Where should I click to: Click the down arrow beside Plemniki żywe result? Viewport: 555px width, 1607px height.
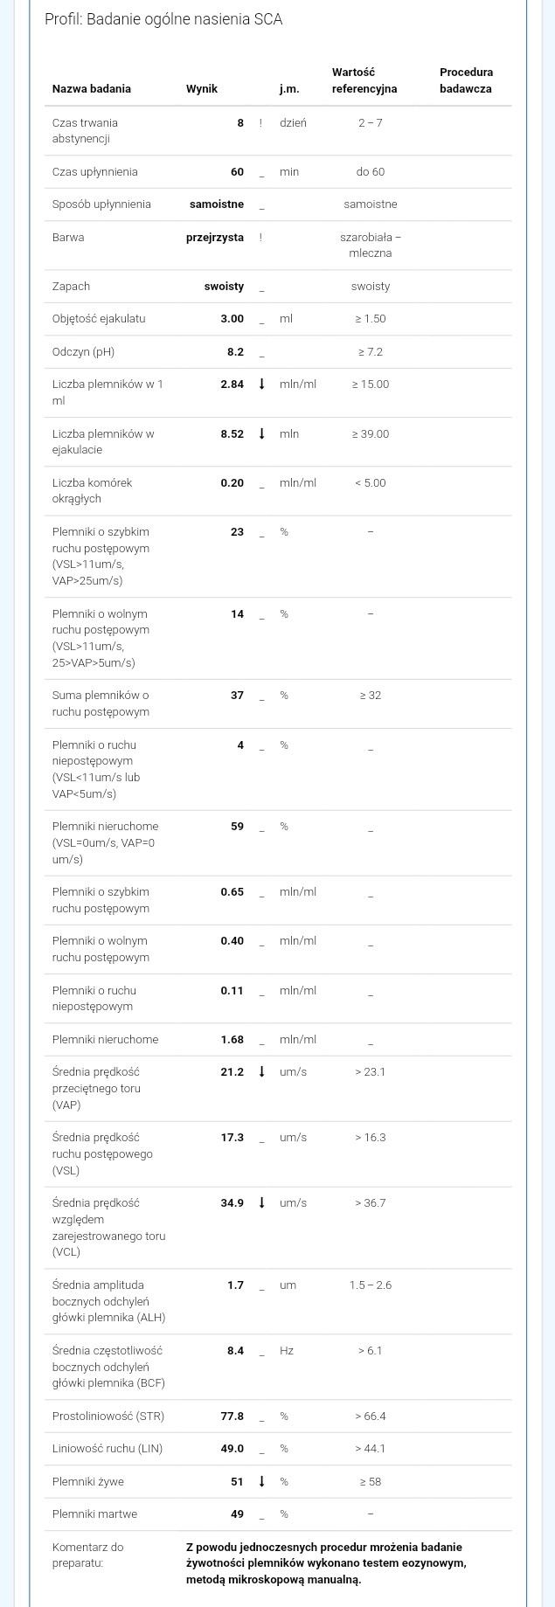[261, 1481]
